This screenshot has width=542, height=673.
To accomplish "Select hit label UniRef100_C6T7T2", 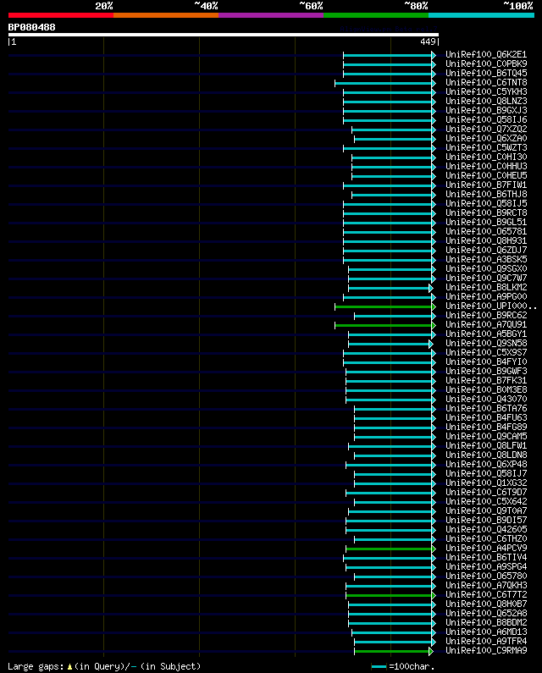I will [x=486, y=594].
